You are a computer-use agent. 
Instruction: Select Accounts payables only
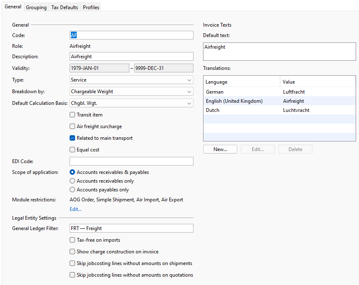pyautogui.click(x=72, y=189)
